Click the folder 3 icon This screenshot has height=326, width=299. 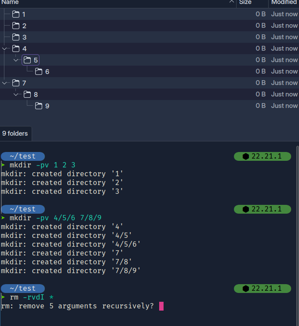(x=16, y=37)
